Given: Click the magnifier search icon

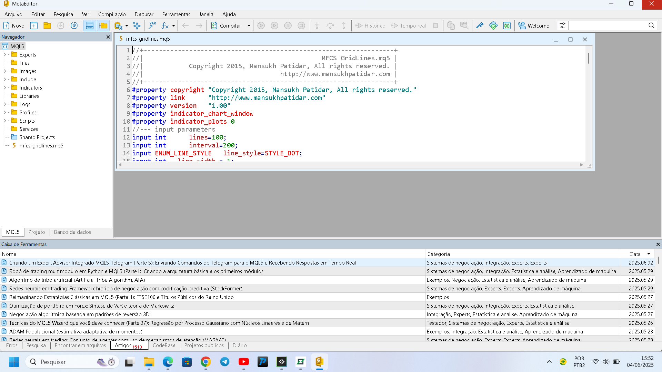Looking at the screenshot, I should [651, 25].
